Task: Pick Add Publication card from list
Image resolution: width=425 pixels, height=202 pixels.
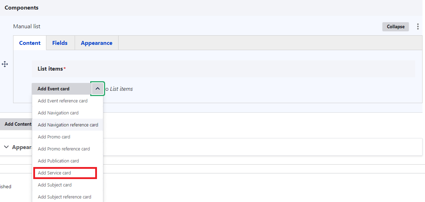Action: 58,161
